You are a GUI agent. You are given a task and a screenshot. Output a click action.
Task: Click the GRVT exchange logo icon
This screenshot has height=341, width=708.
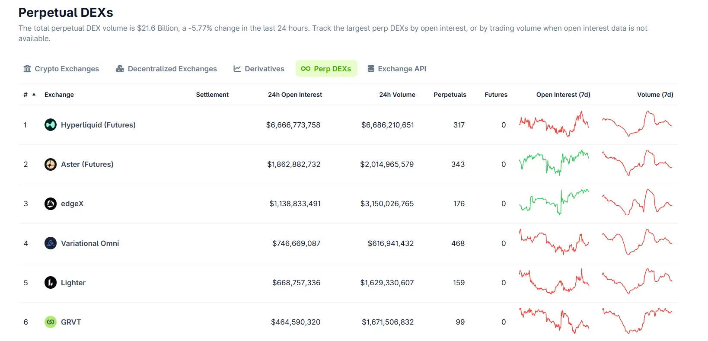tap(51, 322)
